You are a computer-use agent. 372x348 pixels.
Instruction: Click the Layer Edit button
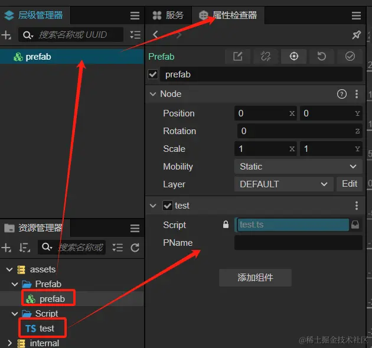click(x=350, y=184)
